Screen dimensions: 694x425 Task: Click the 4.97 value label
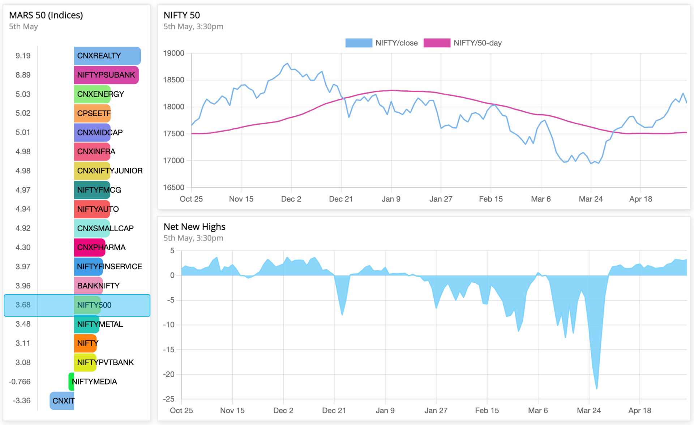pyautogui.click(x=23, y=190)
